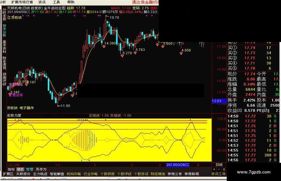
Task: Click the 2012年 timeline label
Action: pyautogui.click(x=13, y=165)
